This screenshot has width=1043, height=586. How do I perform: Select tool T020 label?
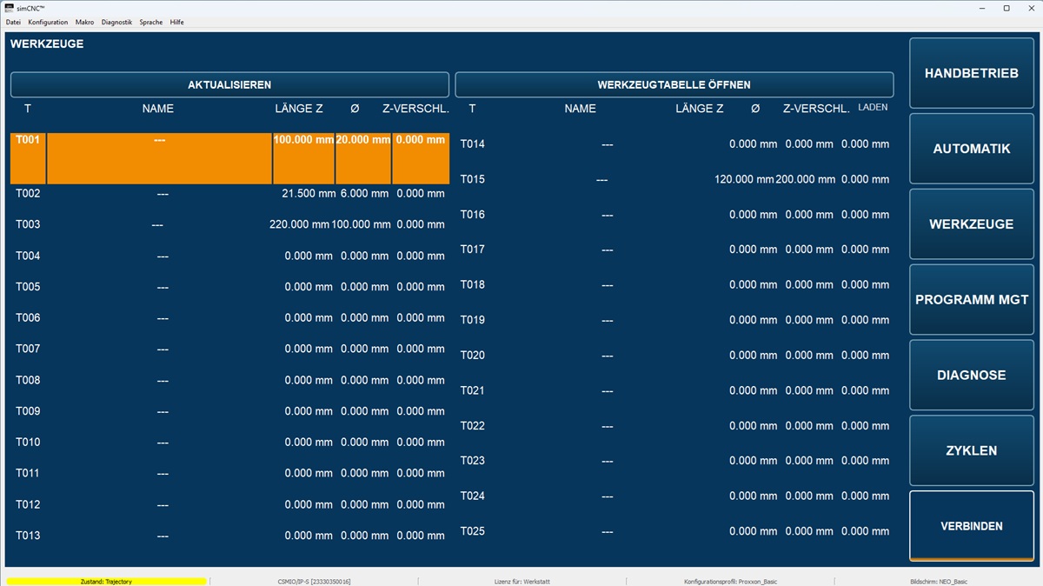pyautogui.click(x=473, y=355)
